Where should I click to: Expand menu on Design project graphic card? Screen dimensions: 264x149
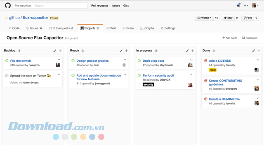click(125, 60)
